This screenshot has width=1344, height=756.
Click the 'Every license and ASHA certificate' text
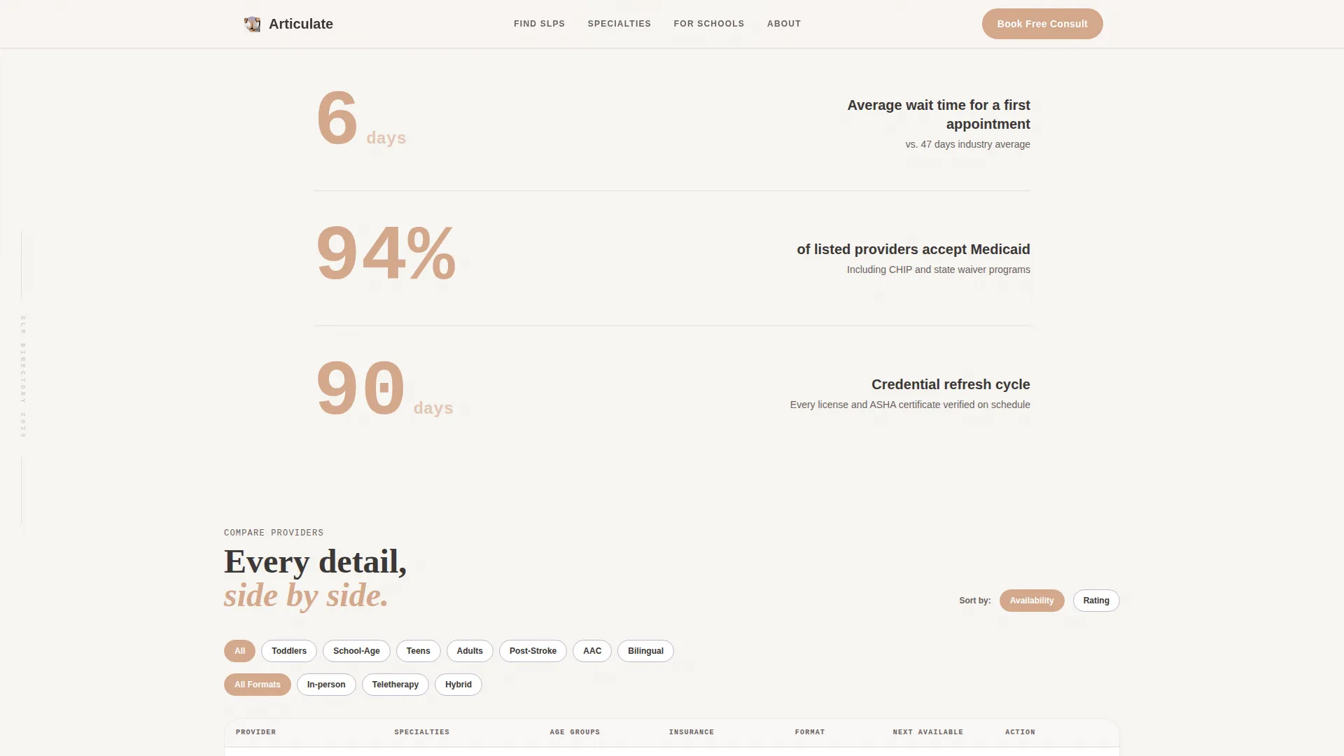(x=910, y=405)
